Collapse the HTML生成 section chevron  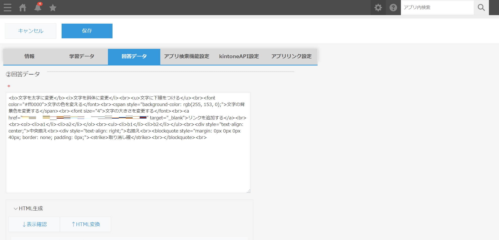(16, 209)
